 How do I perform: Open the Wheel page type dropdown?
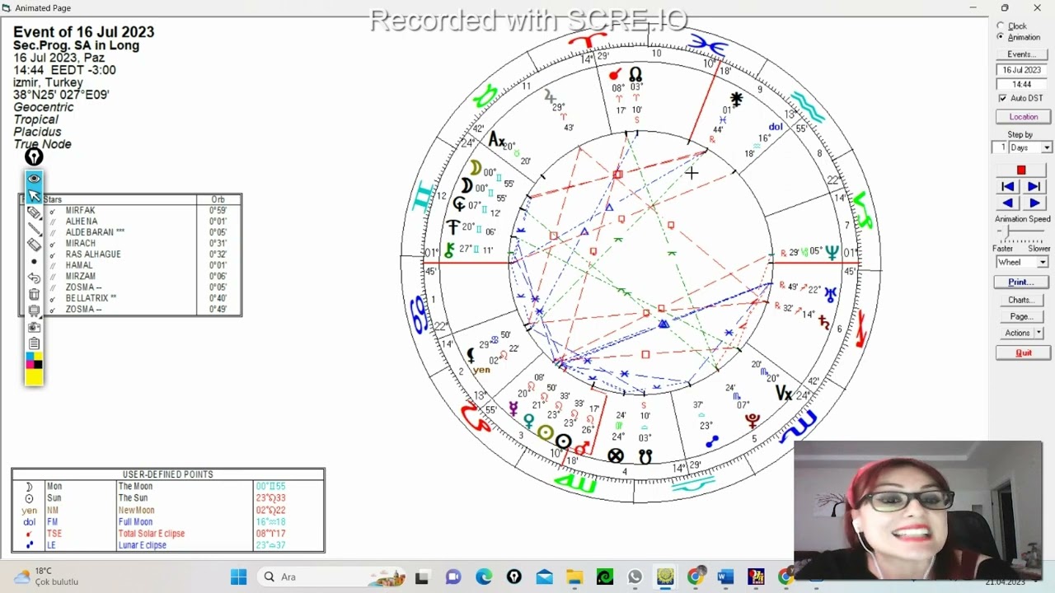[x=1022, y=262]
